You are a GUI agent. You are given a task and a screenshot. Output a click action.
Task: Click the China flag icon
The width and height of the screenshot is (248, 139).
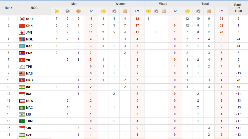click(22, 26)
